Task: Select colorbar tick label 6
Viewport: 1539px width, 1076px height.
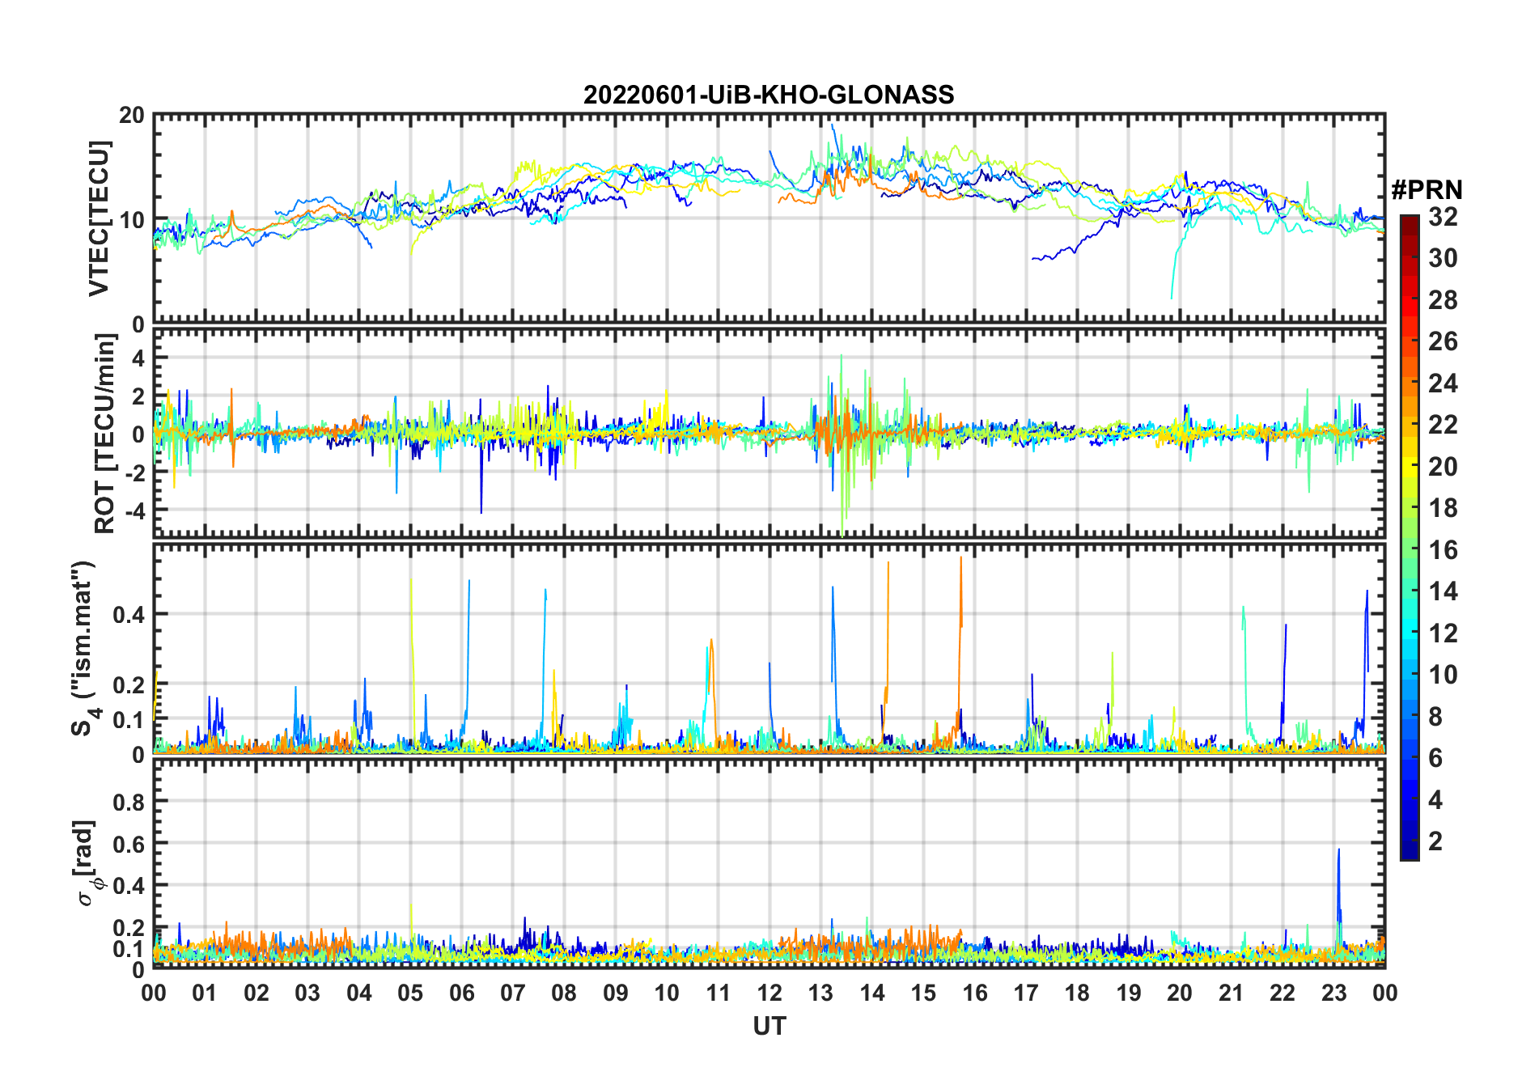Action: (x=1435, y=758)
